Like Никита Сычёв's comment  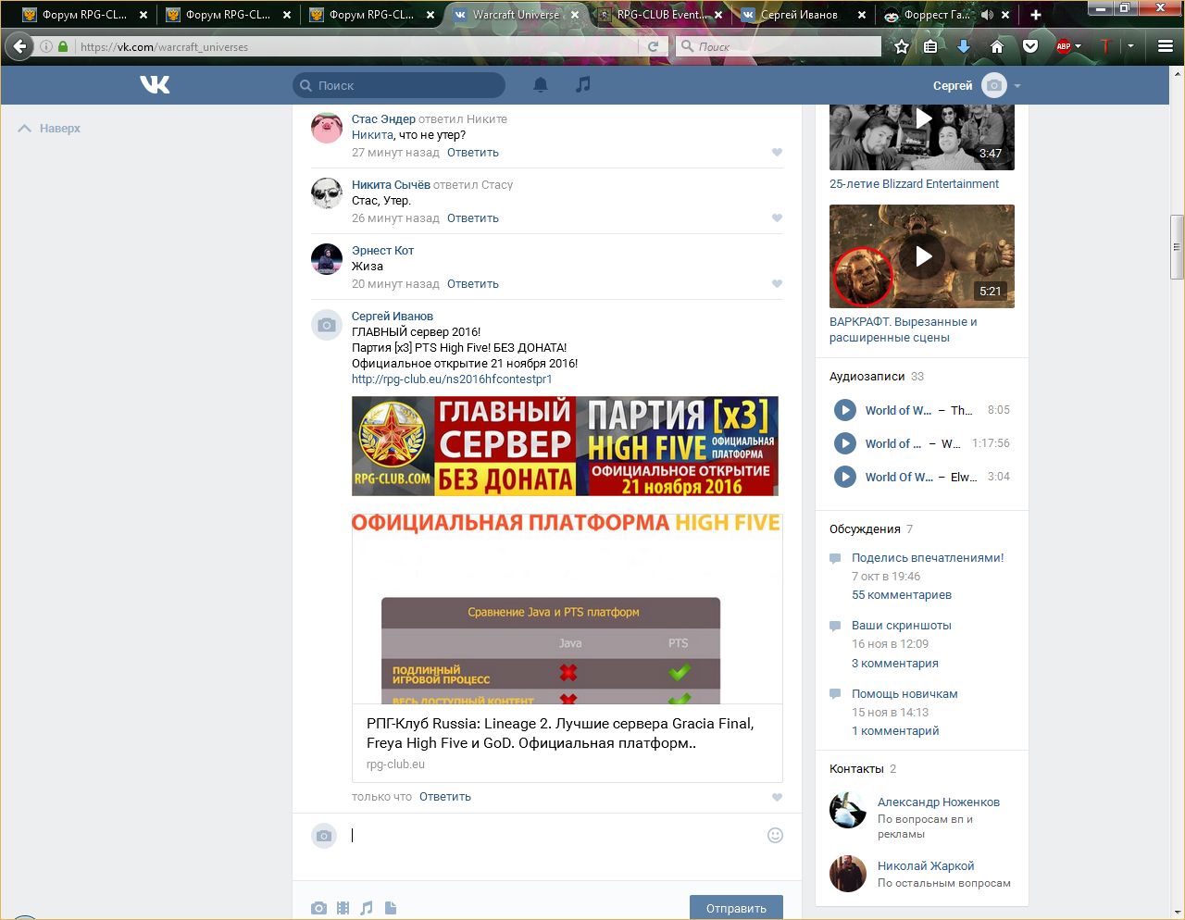click(777, 218)
